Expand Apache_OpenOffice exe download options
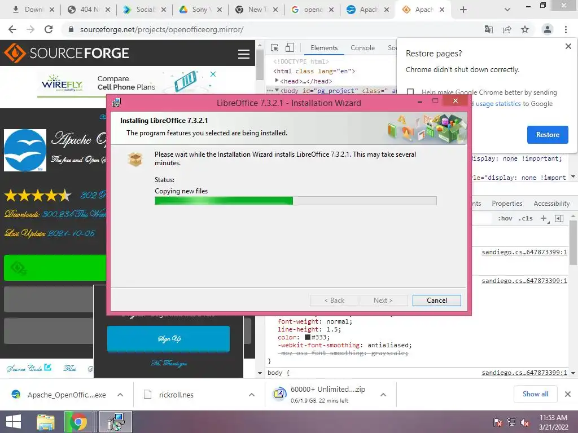 tap(120, 395)
